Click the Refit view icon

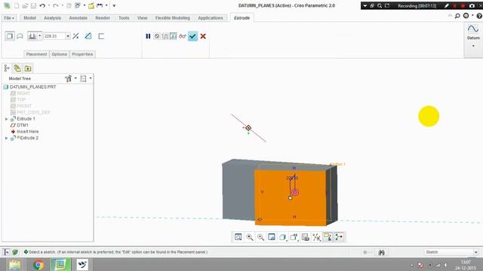coord(238,237)
